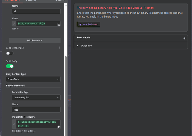Click the Send Headers help question icon
Viewport: 192px width, 136px height.
23,48
